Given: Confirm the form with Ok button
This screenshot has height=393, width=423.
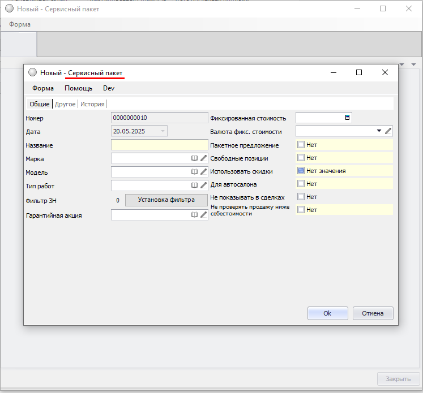Looking at the screenshot, I should coord(327,313).
